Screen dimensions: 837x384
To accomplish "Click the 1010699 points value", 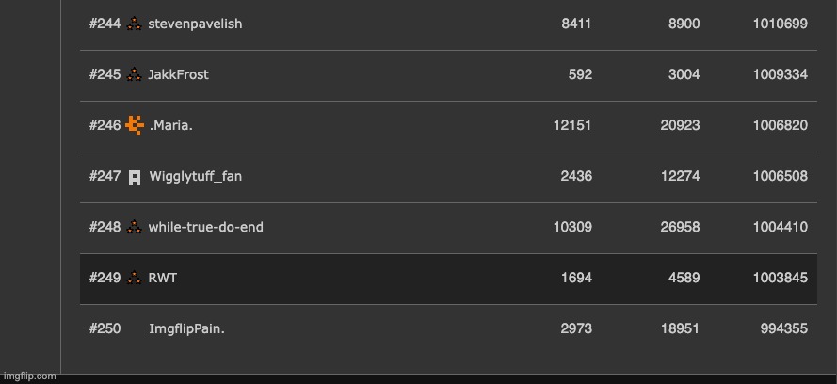I will click(x=780, y=24).
